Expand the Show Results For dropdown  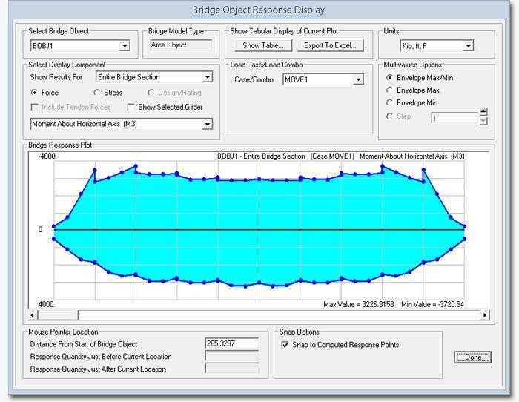pyautogui.click(x=207, y=77)
